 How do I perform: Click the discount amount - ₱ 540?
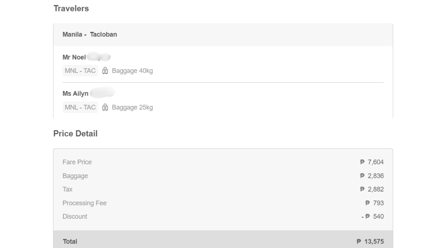coord(373,216)
